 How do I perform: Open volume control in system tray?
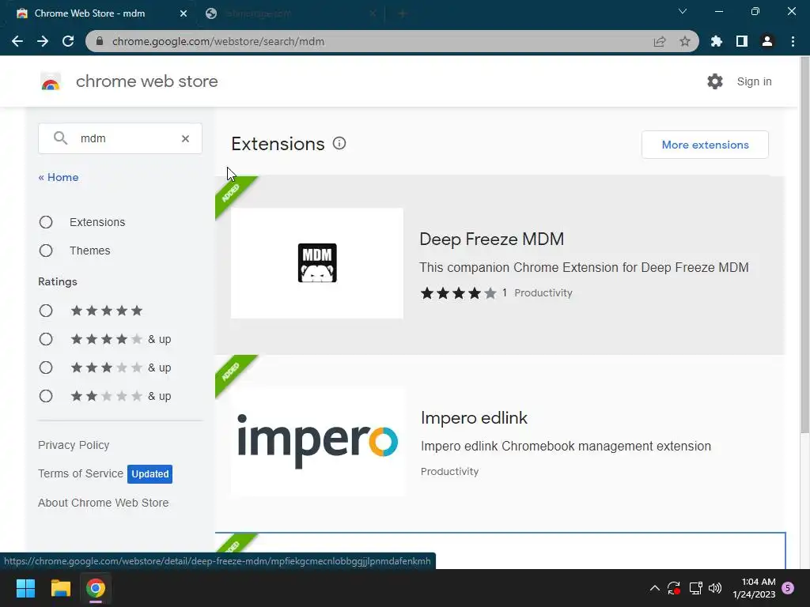tap(715, 588)
